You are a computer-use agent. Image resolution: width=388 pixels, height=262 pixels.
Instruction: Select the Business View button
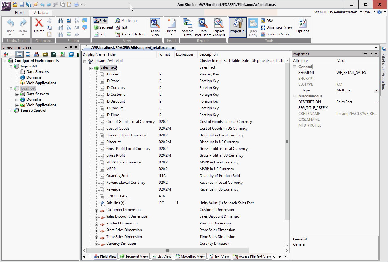point(275,34)
